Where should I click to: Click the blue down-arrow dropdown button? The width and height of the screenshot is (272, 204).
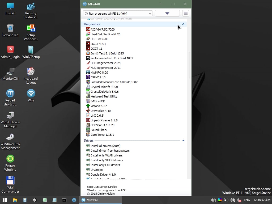pos(167,13)
